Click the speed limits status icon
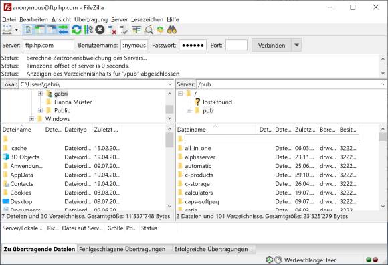 (278, 260)
